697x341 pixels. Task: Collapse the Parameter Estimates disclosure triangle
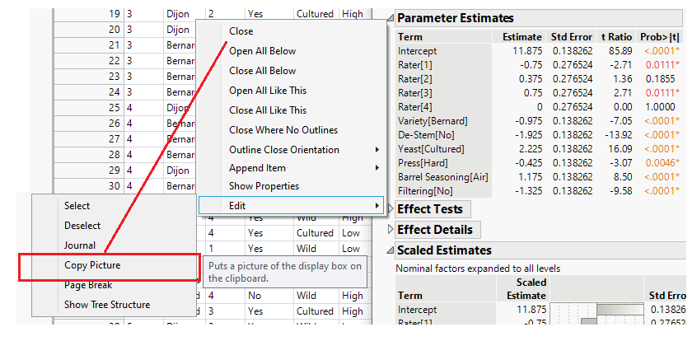coord(391,18)
